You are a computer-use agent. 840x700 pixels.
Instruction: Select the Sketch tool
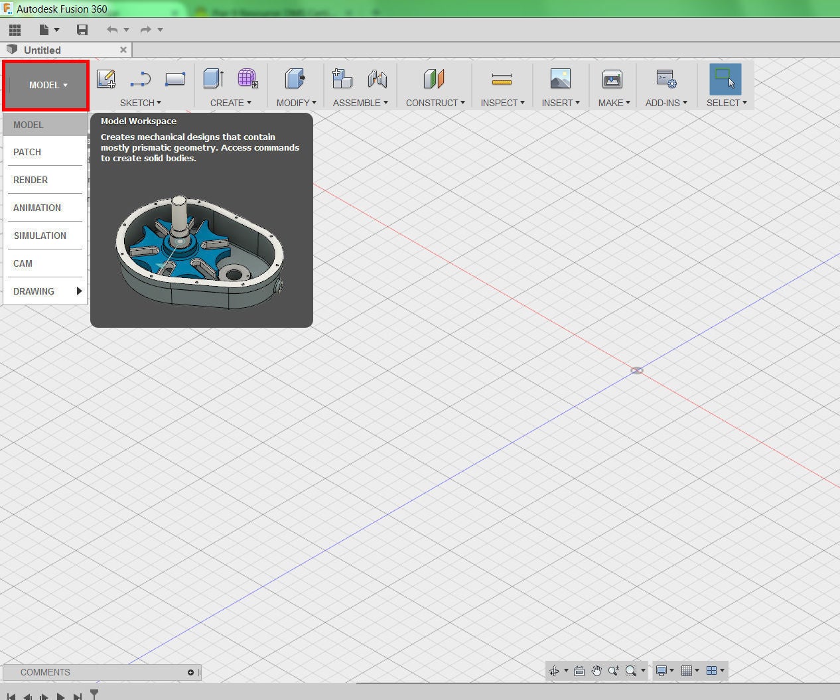coord(105,78)
